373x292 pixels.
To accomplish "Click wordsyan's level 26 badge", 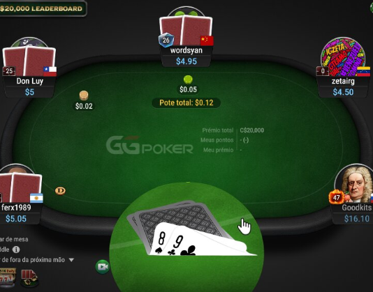I will pyautogui.click(x=166, y=40).
